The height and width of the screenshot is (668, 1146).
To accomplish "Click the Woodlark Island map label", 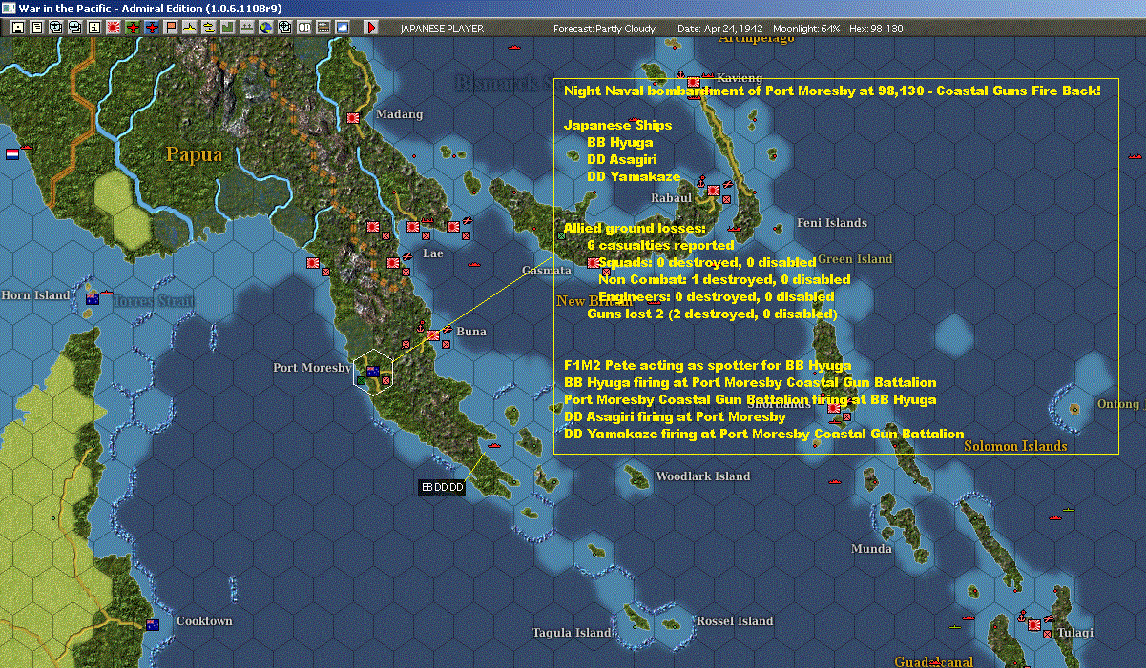I will [703, 476].
